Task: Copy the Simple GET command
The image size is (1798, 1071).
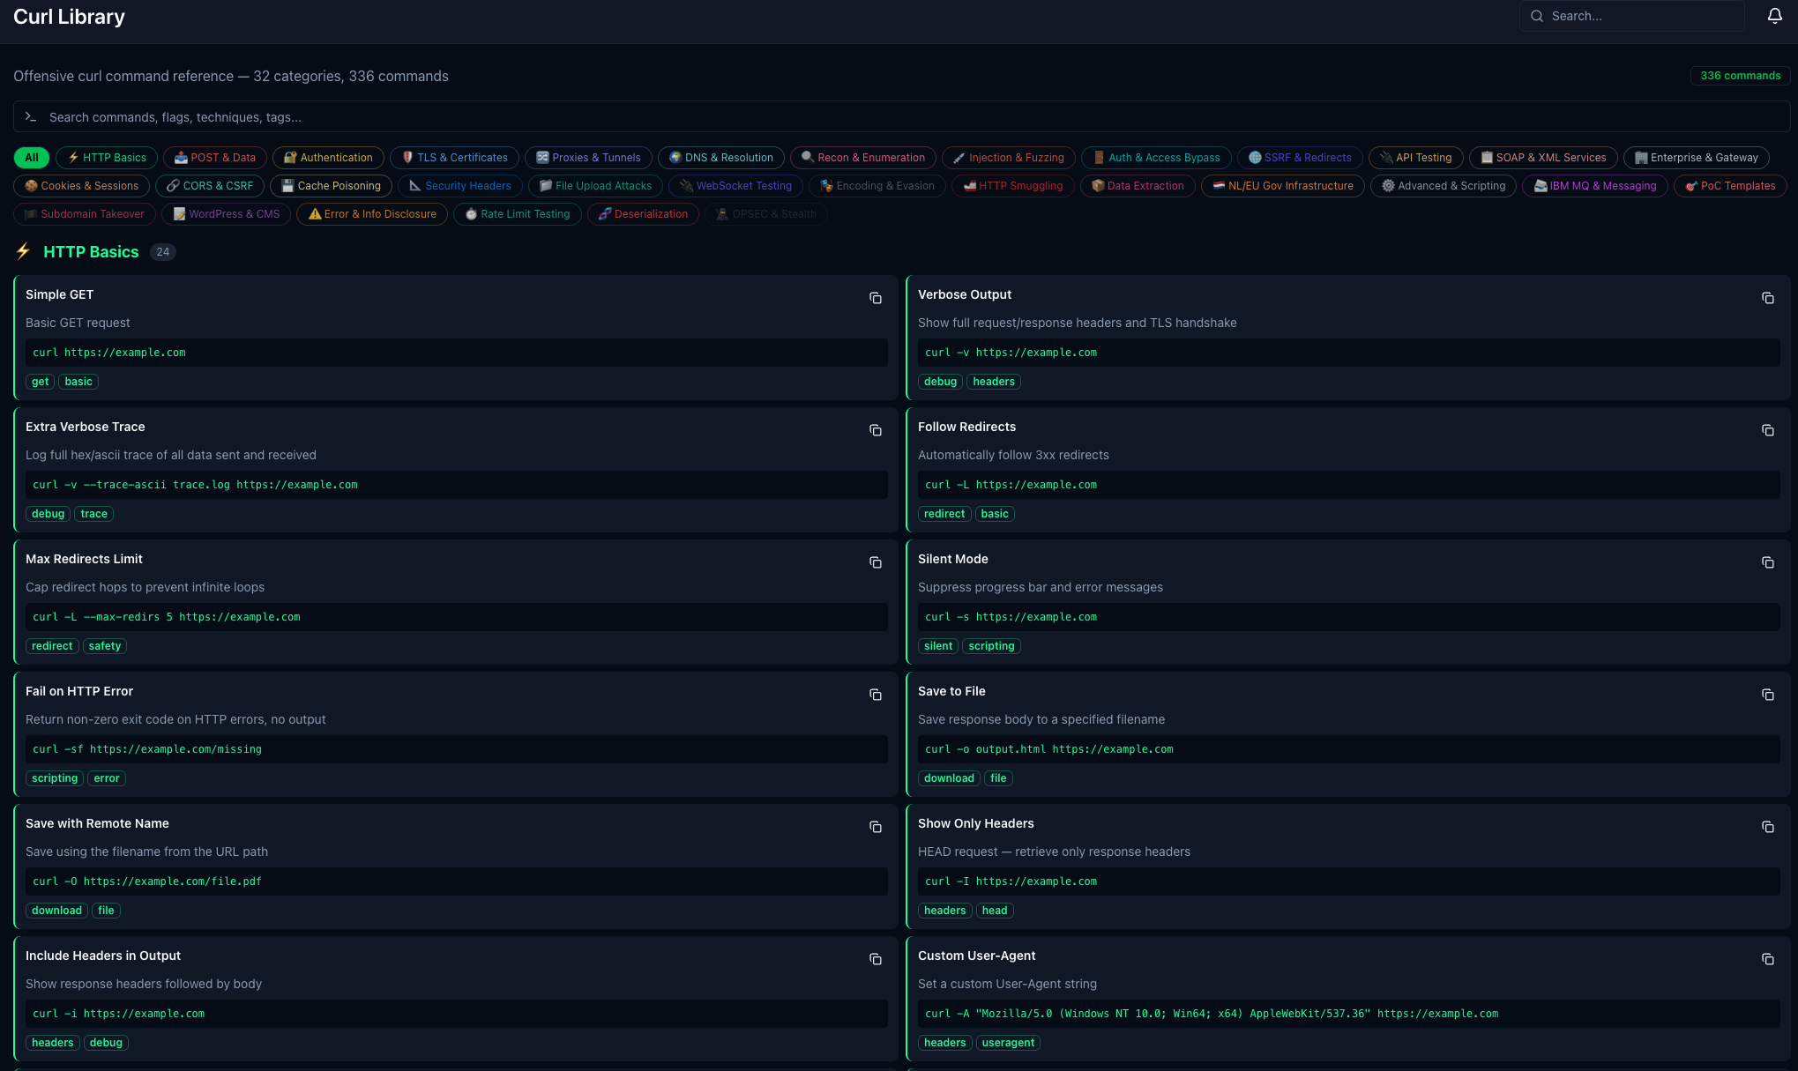Action: pos(875,298)
